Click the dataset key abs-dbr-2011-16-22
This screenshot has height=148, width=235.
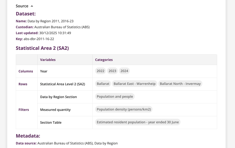coord(39,39)
